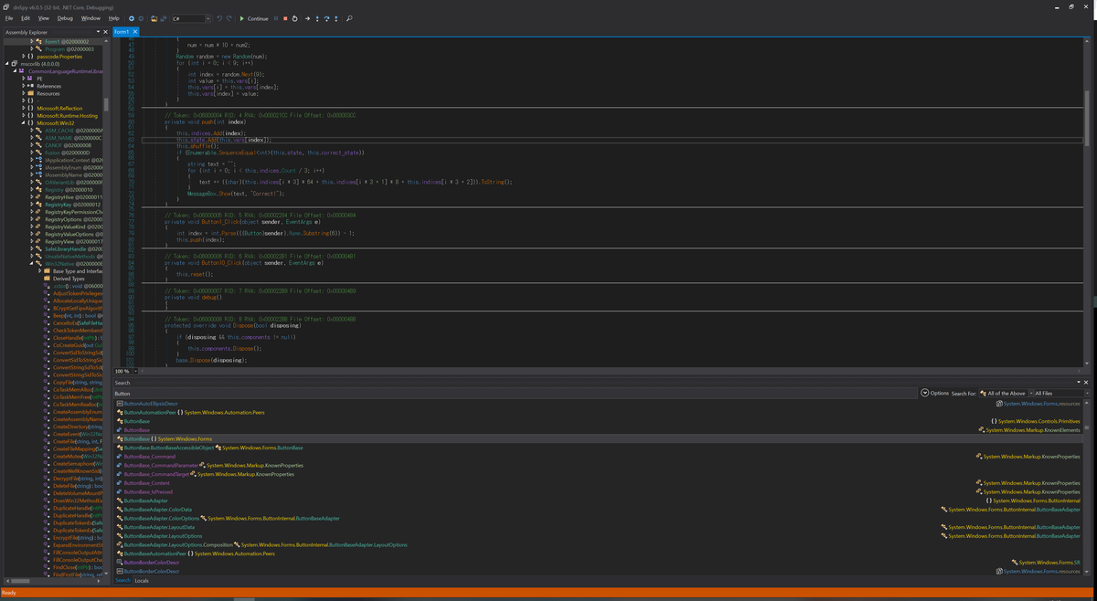Select Microsoft.Runtime.Hosting namespace in tree
This screenshot has width=1097, height=601.
click(x=67, y=115)
